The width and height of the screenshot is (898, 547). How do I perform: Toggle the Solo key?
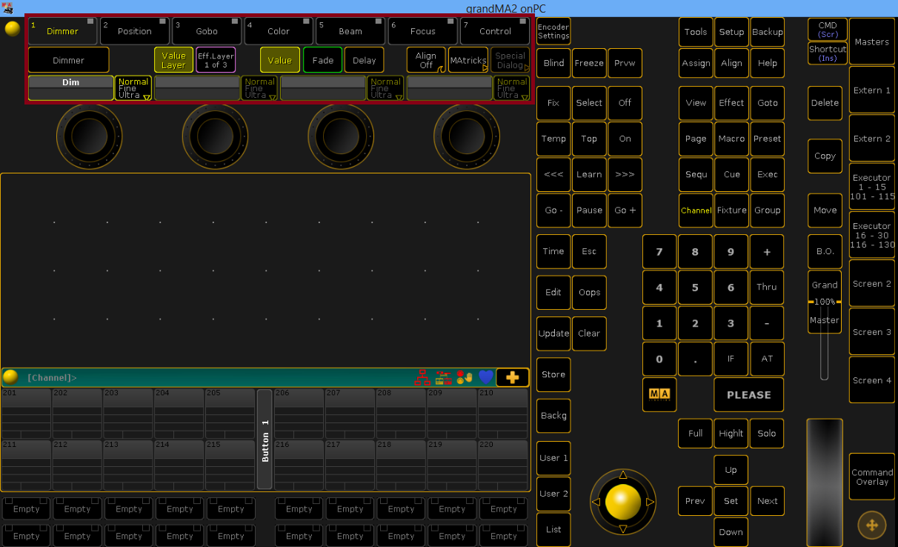[767, 433]
